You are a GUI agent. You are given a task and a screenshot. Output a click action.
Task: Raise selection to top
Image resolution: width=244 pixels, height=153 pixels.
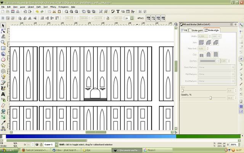57,18
